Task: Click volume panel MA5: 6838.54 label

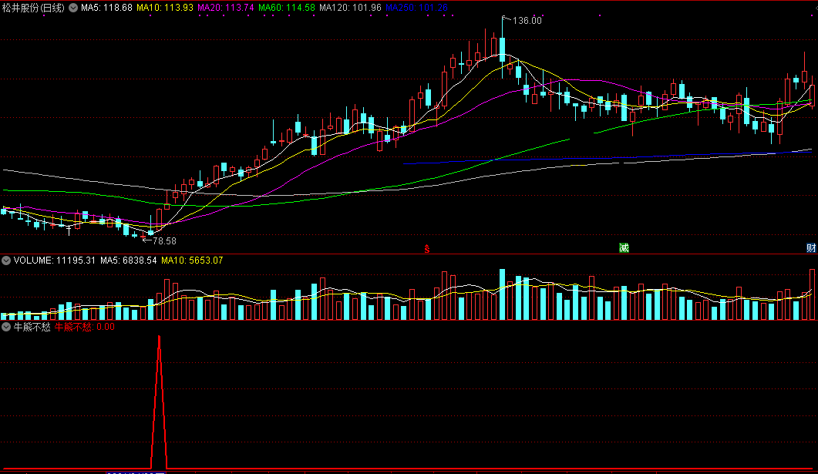Action: [x=128, y=261]
